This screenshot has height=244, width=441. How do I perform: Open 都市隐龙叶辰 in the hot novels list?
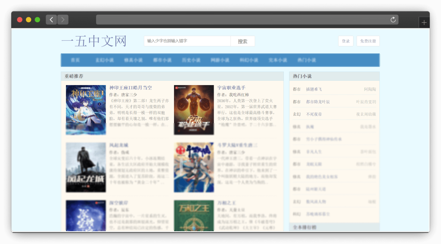point(318,102)
